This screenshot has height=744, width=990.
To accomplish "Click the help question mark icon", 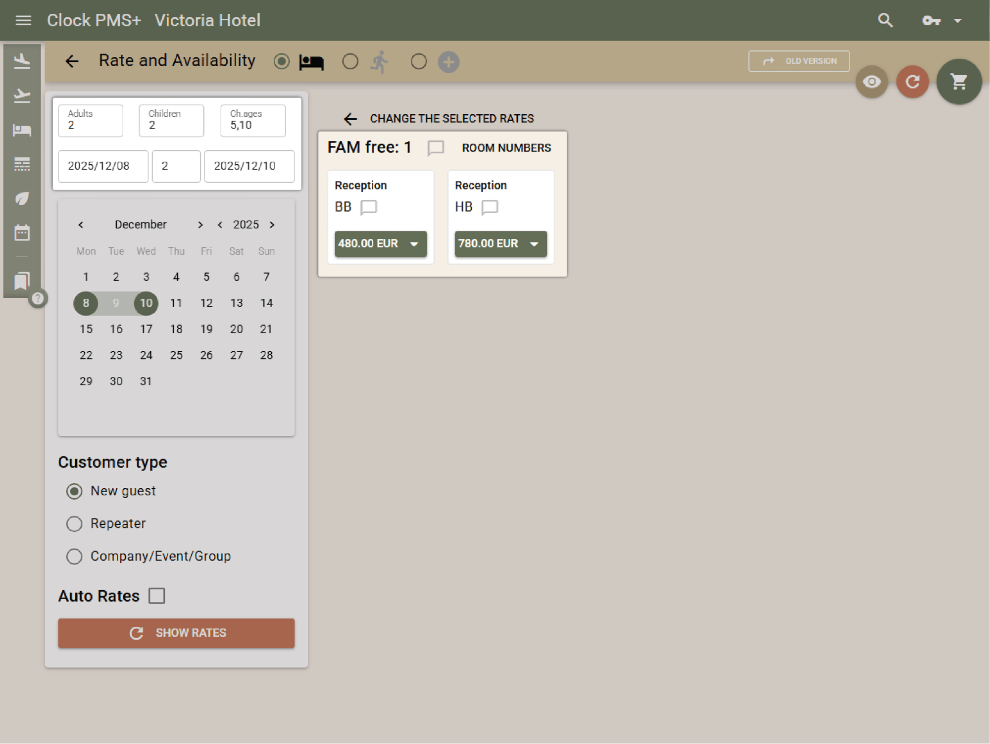I will (38, 298).
